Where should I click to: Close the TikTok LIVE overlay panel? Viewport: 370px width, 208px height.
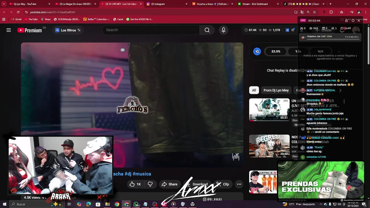coord(359,21)
